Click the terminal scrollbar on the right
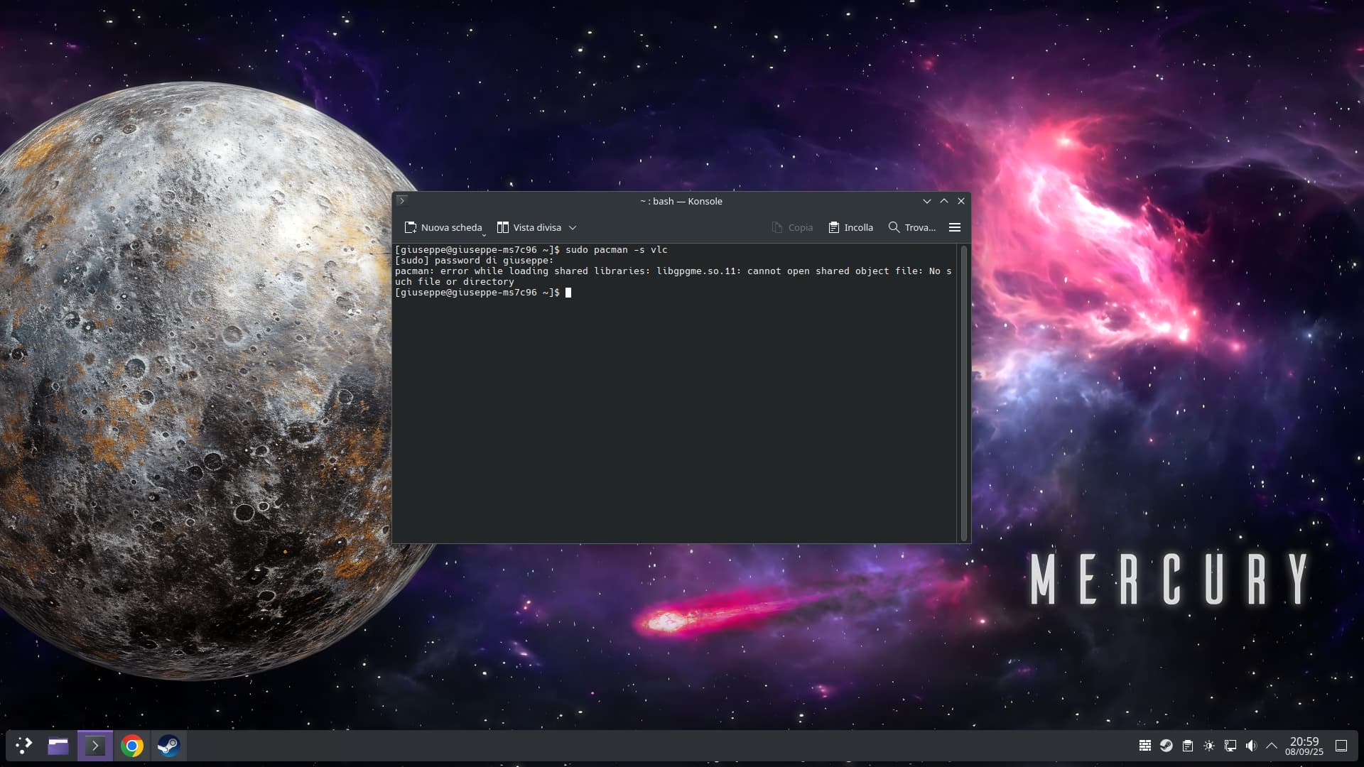The height and width of the screenshot is (767, 1364). (x=964, y=391)
